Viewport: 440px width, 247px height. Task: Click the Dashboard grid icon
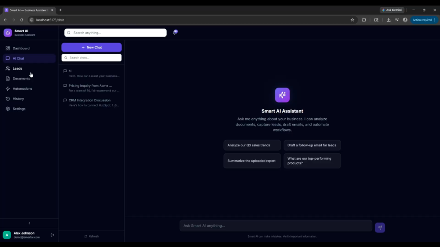click(8, 48)
